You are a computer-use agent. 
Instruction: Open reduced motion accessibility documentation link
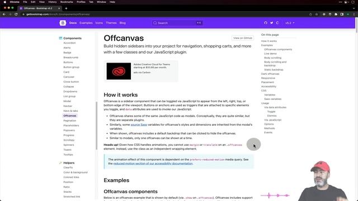point(153,164)
